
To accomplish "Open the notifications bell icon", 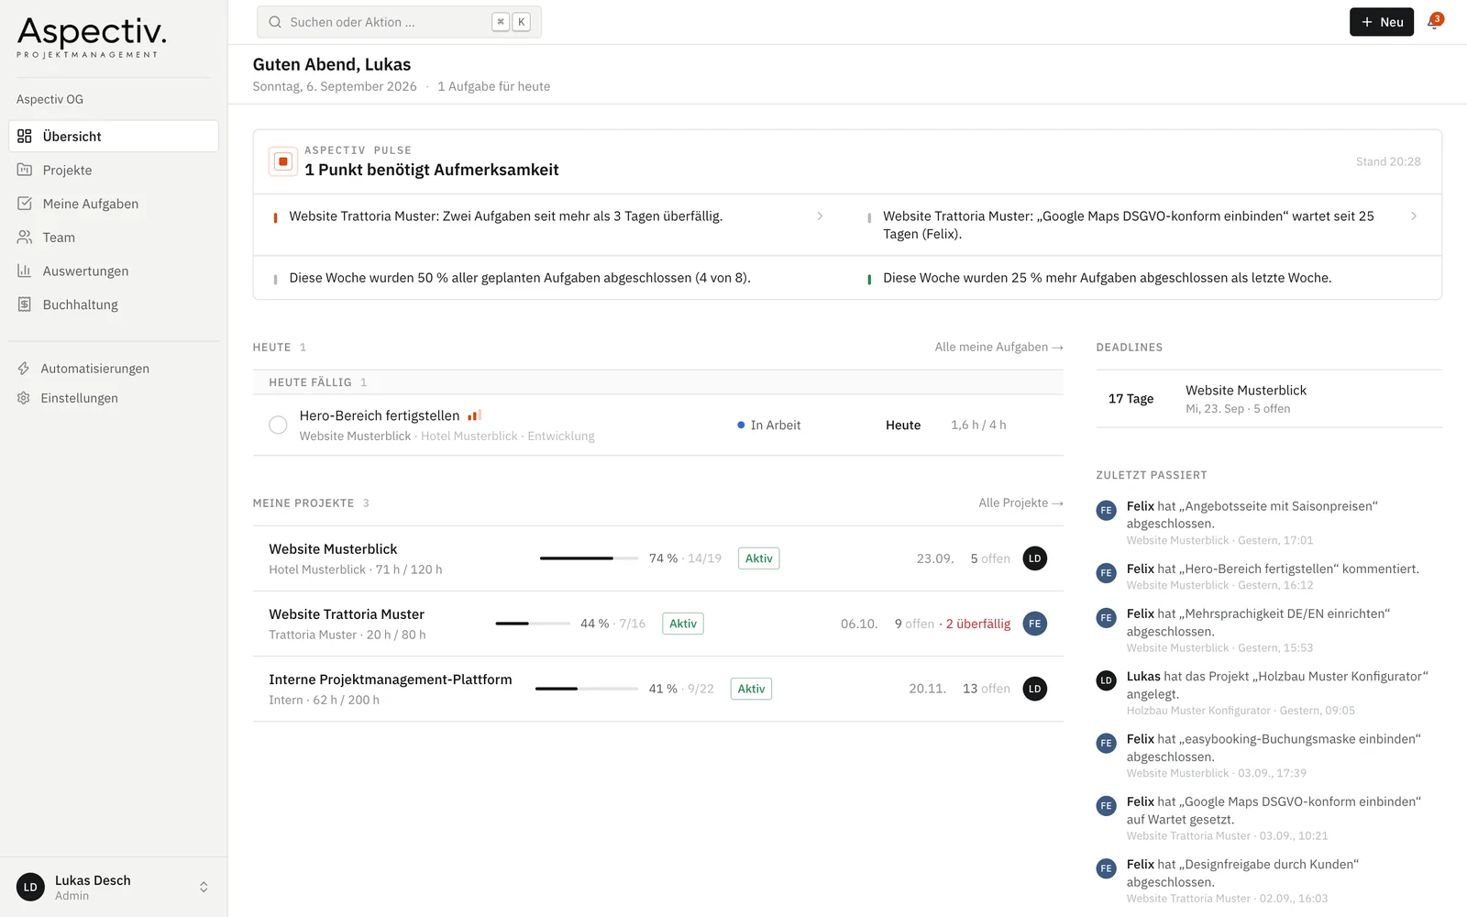I will click(1434, 22).
